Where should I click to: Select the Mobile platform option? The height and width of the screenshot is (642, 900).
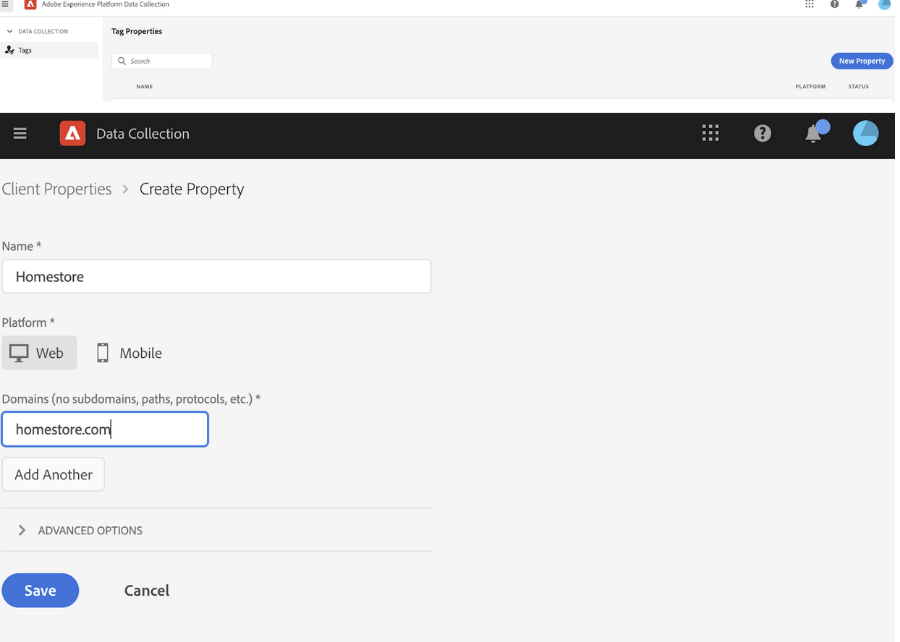(130, 353)
